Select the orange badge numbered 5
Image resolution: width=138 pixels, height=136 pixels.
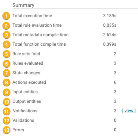click(7, 54)
